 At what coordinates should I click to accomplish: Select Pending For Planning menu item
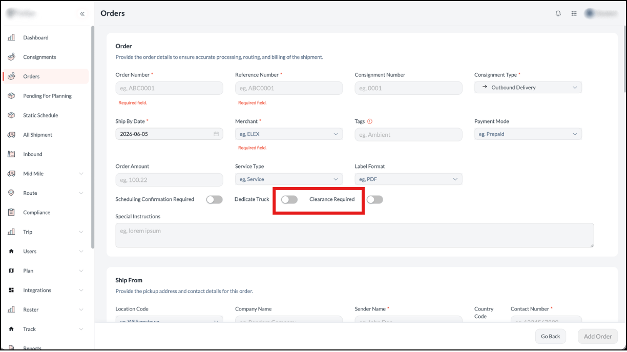click(46, 96)
